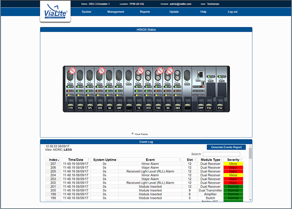Sort event log by Module Type column
This screenshot has width=292, height=209.
point(211,160)
